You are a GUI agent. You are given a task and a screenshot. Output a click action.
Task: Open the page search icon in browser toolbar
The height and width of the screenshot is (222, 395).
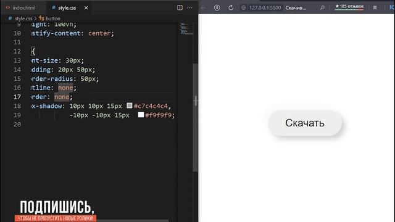(x=322, y=8)
